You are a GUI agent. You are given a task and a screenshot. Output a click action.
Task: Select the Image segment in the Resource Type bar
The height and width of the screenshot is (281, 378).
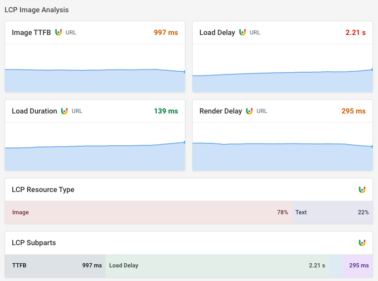click(147, 212)
